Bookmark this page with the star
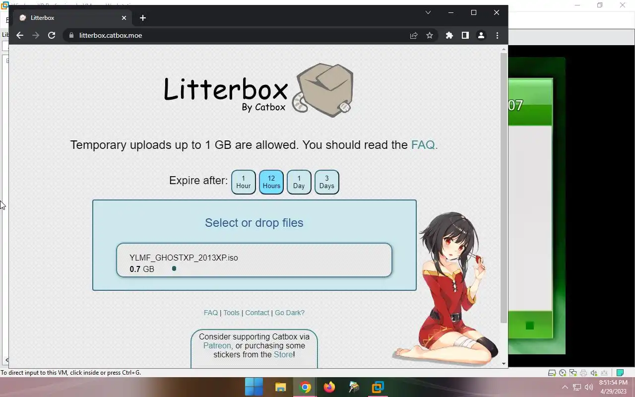Screen dimensions: 635x397 430,35
